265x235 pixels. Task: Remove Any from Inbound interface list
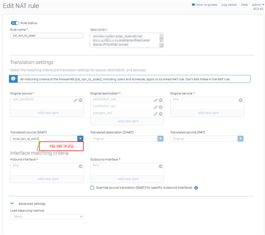[80, 166]
